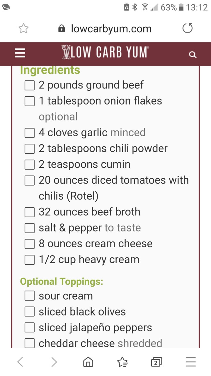Screen dimensions: 211x376
Task: Open the Low Carb Yum hamburger menu
Action: [x=20, y=53]
